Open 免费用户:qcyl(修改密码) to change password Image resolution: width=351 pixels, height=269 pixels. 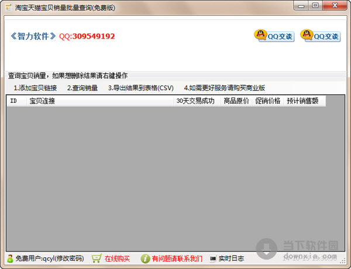50,258
